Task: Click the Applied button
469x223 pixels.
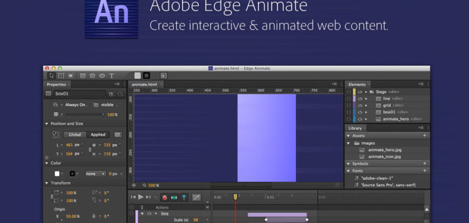Action: (98, 134)
